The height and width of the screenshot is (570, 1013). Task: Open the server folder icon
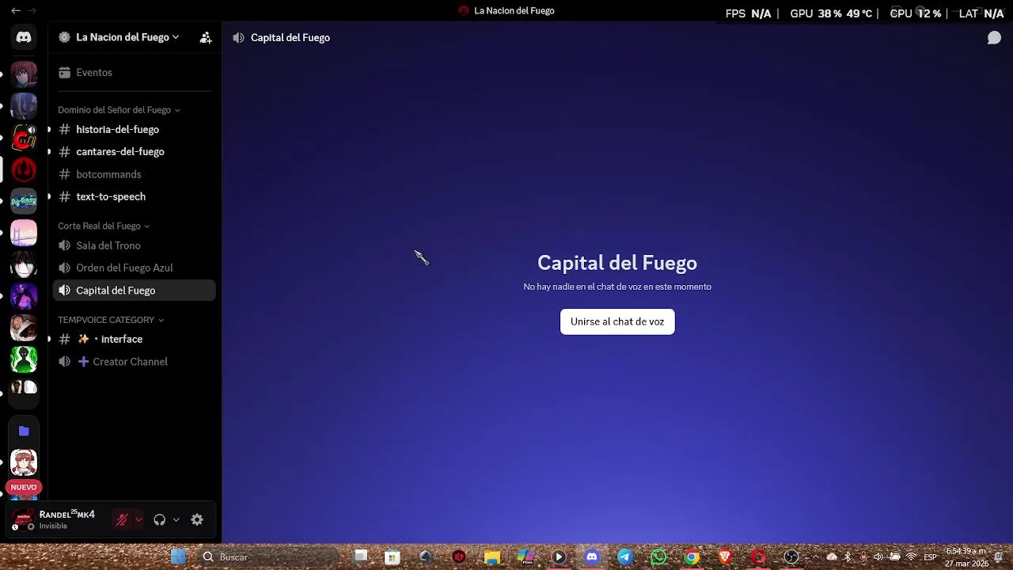pos(24,431)
